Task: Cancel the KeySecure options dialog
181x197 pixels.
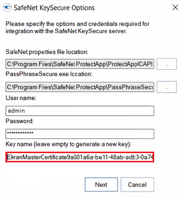Action: (x=137, y=184)
